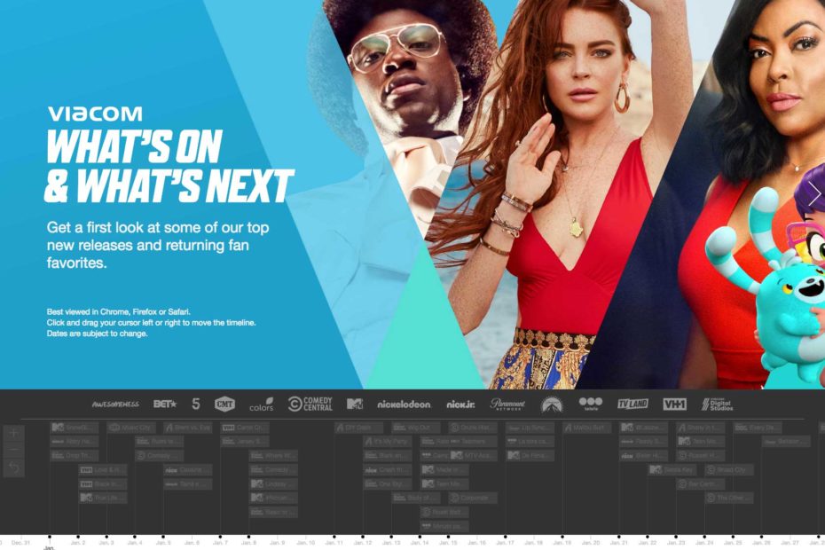Jump to Jan. 27 on the timeline axis
The image size is (825, 550).
790,542
